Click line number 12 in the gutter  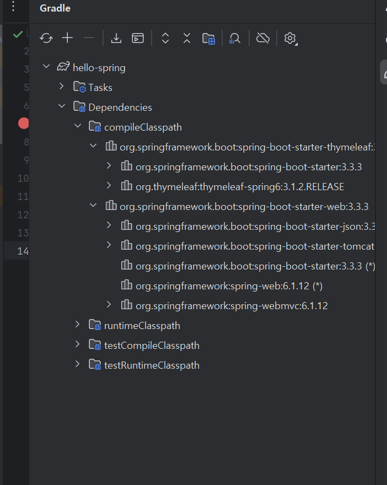23,214
